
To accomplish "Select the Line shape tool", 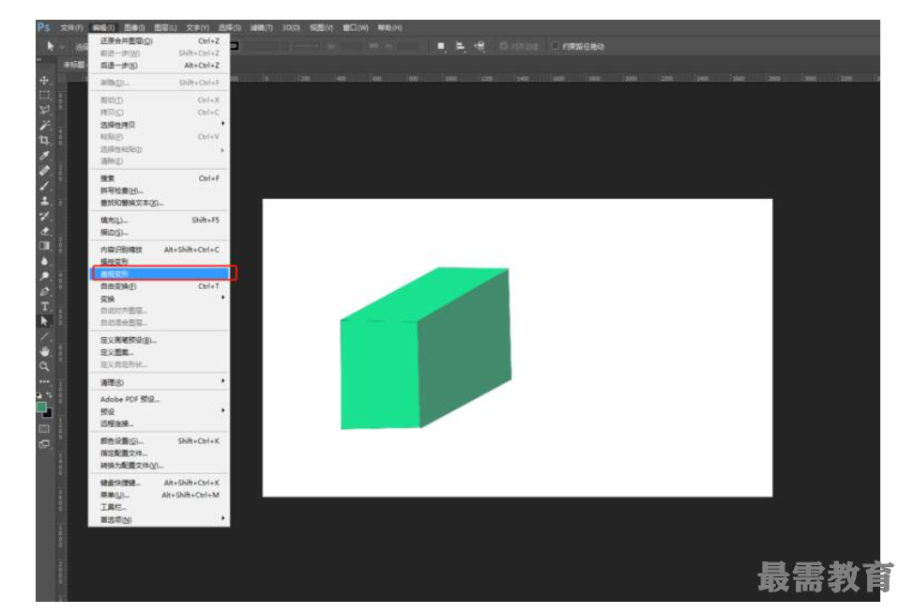I will point(44,336).
